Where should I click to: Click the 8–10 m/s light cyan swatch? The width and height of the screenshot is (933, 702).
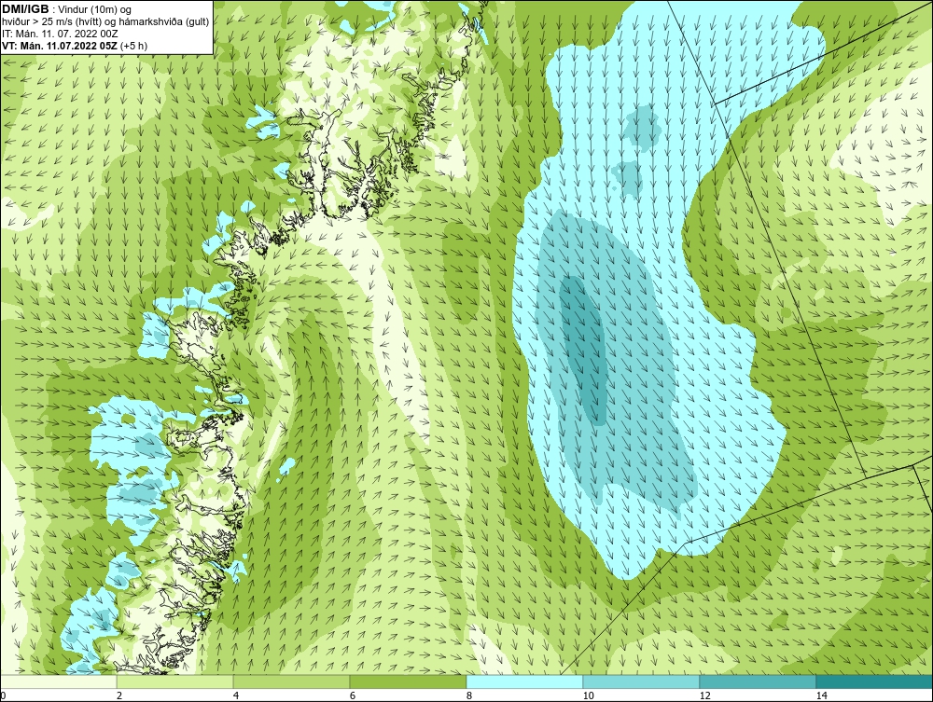524,681
